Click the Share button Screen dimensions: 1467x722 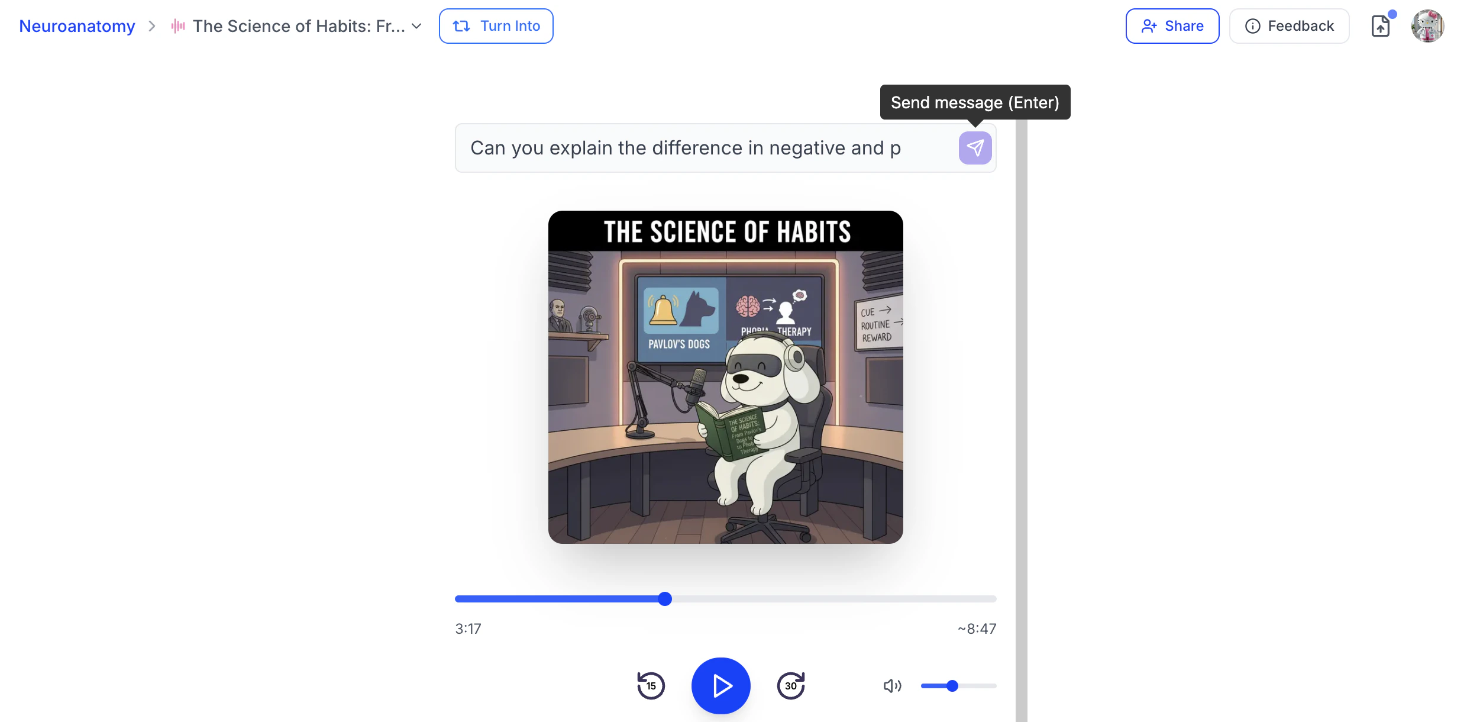click(1172, 26)
